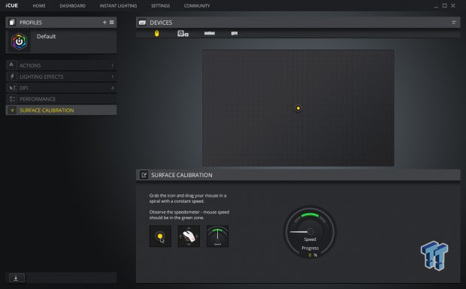Open the Performance section
Screen dimensions: 466x289
coord(61,99)
